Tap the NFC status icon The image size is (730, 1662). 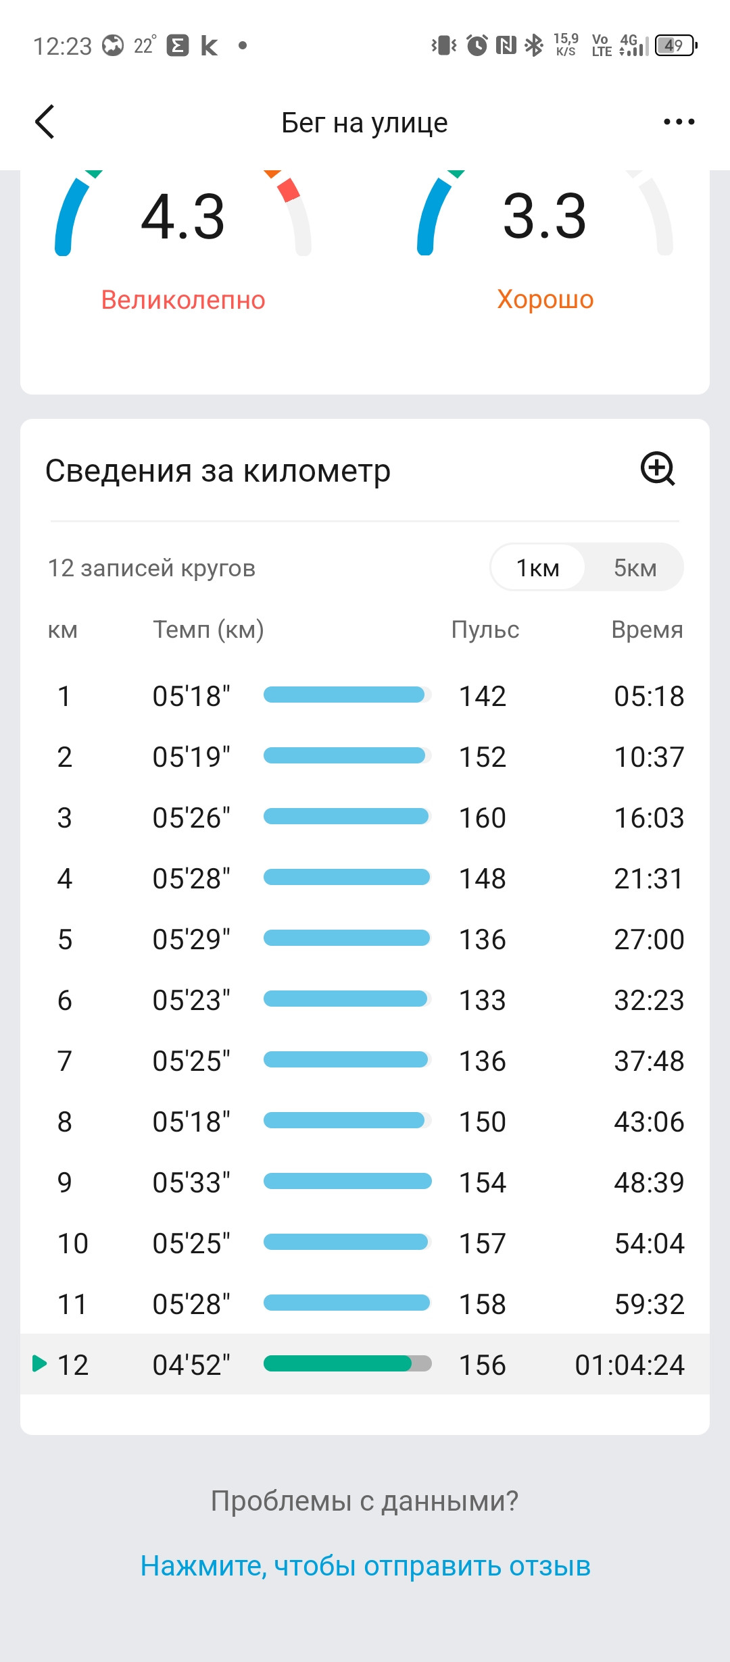[x=506, y=45]
